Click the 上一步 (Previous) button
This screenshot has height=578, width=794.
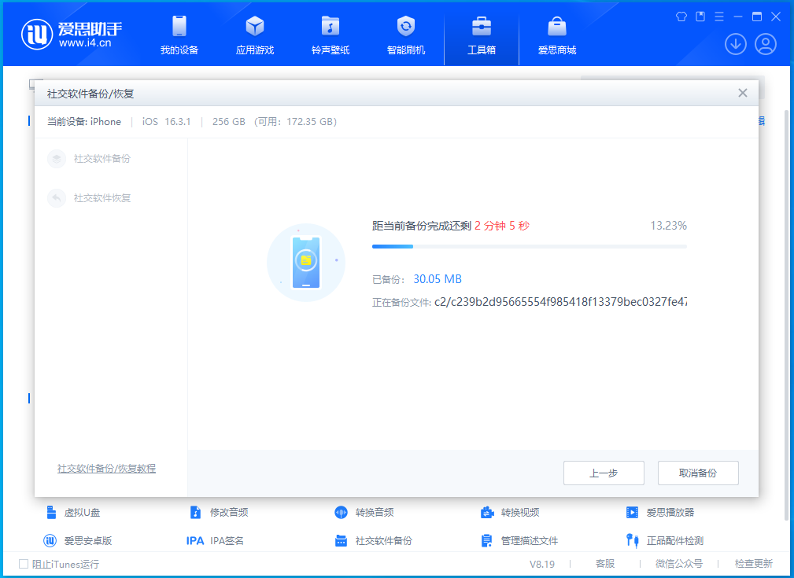point(604,473)
